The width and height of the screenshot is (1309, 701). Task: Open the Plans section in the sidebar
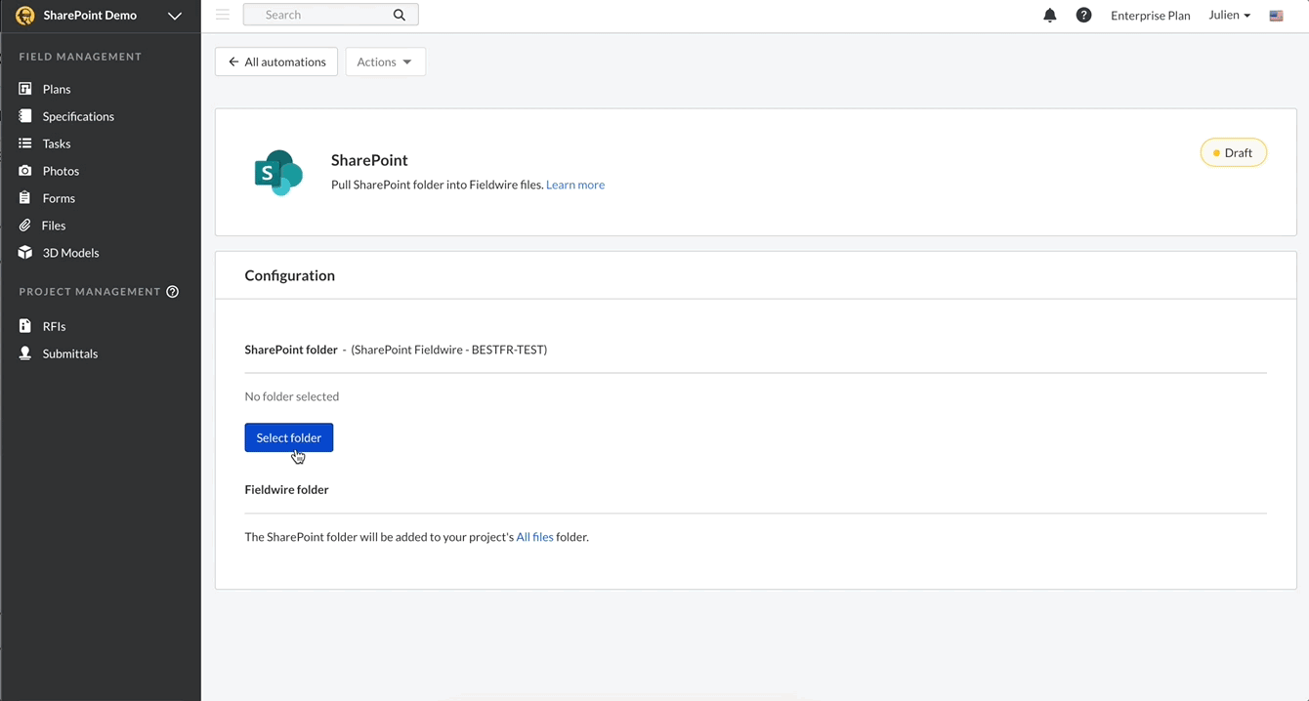[x=56, y=88]
